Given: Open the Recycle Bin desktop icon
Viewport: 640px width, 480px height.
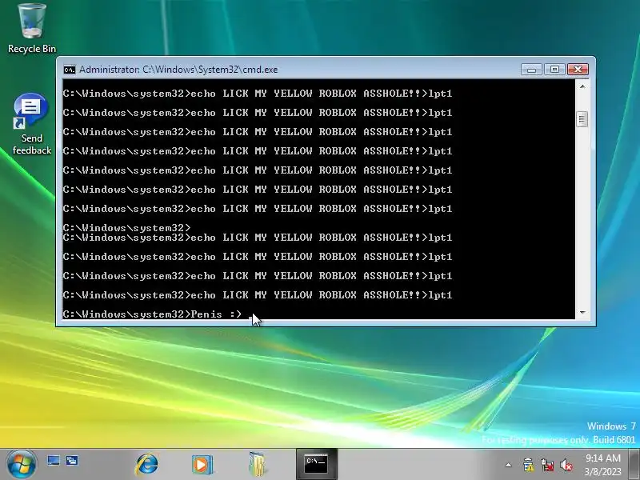Looking at the screenshot, I should (x=32, y=29).
